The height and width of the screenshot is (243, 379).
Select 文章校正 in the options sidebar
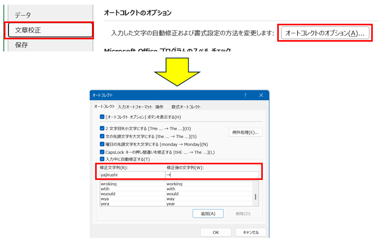click(x=50, y=30)
